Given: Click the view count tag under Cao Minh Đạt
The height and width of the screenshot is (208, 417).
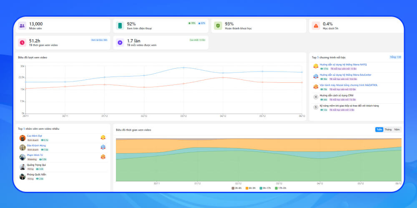Looking at the screenshot, I should (45, 140).
